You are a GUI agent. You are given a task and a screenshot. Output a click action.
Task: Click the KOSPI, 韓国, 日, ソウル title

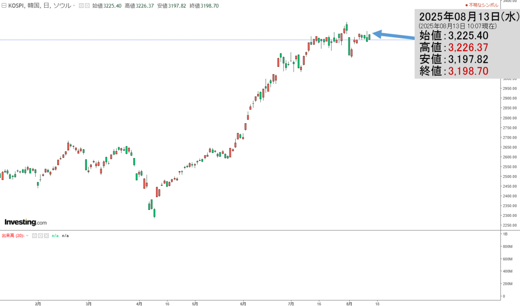tap(39, 6)
